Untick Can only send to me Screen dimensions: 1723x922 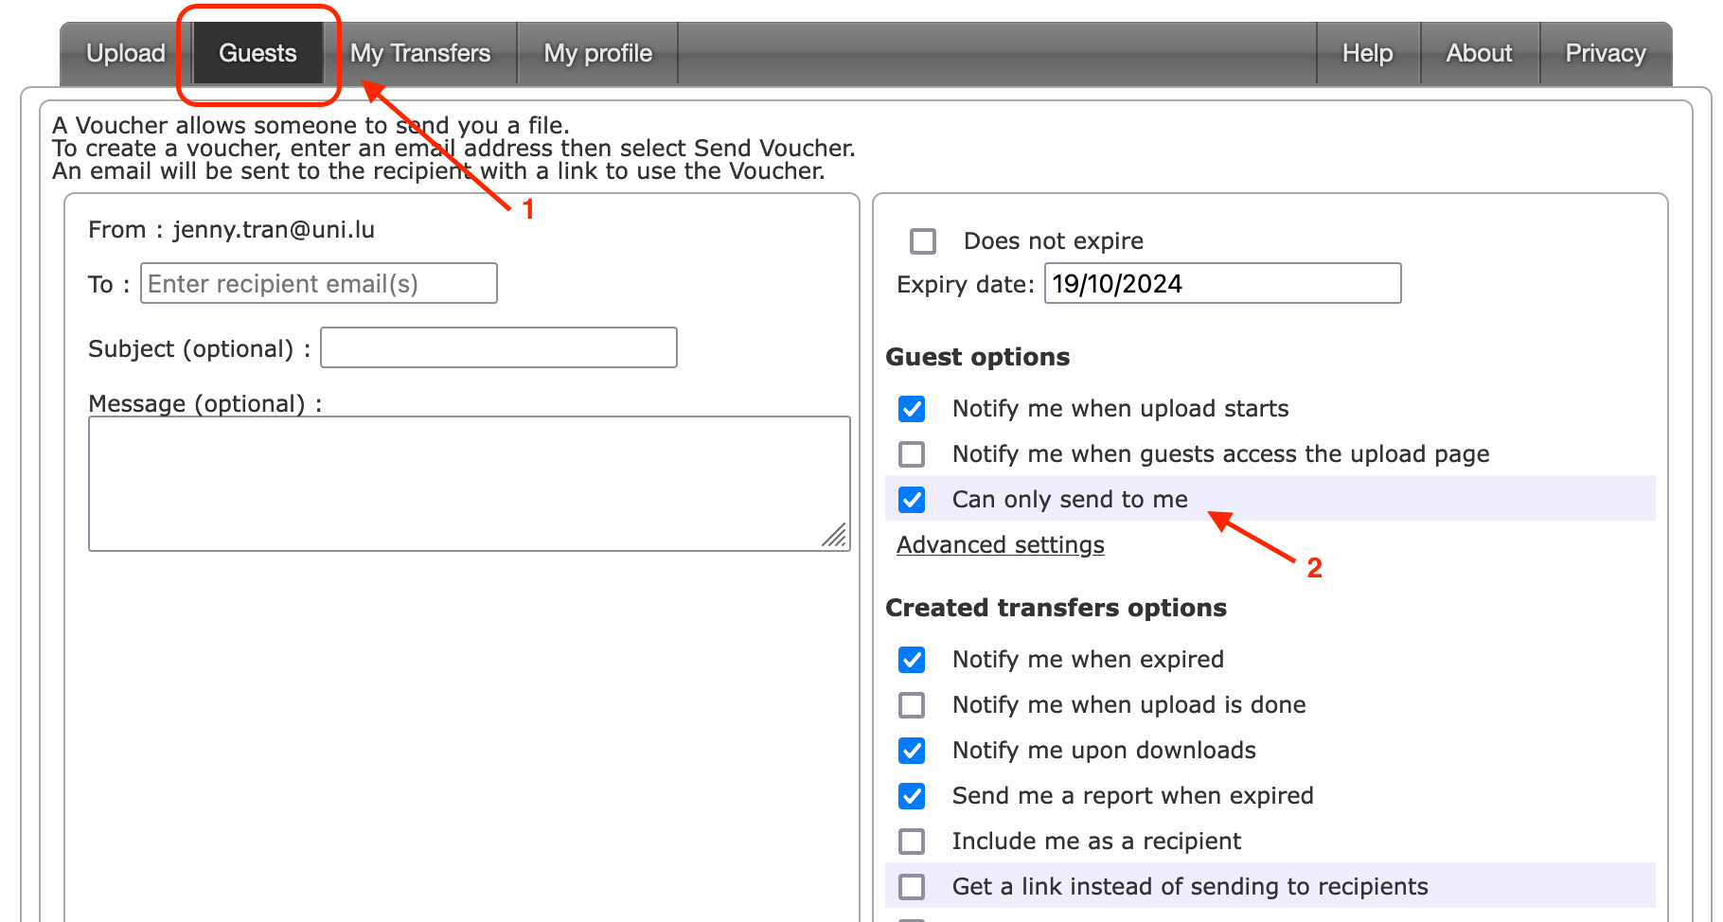[x=912, y=500]
